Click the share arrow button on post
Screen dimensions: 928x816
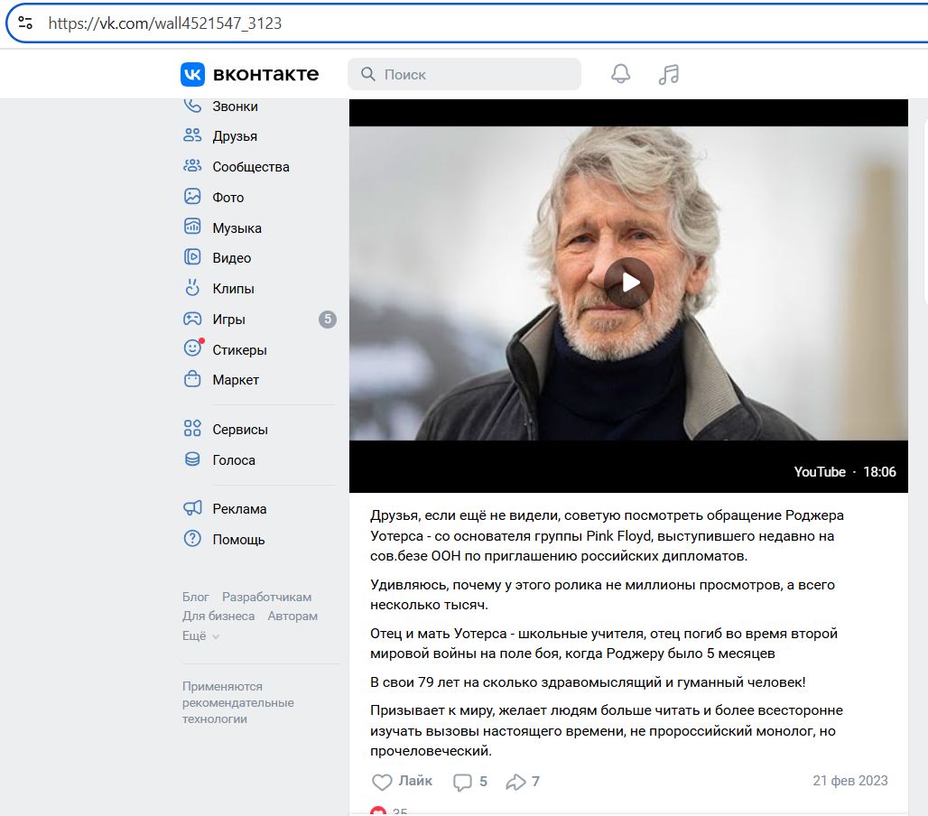[x=522, y=782]
